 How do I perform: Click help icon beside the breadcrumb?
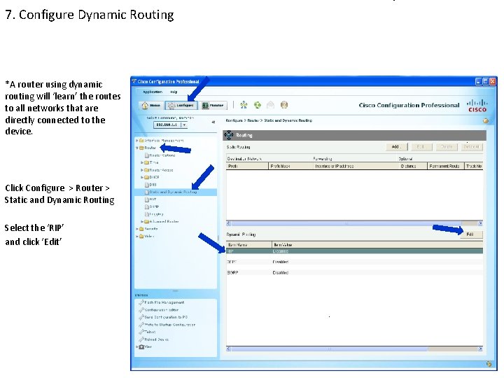tap(486, 121)
